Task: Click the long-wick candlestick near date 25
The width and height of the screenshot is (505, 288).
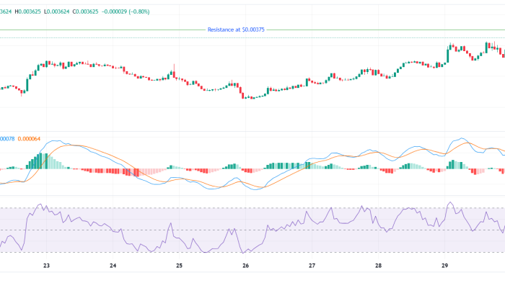Action: 174,71
